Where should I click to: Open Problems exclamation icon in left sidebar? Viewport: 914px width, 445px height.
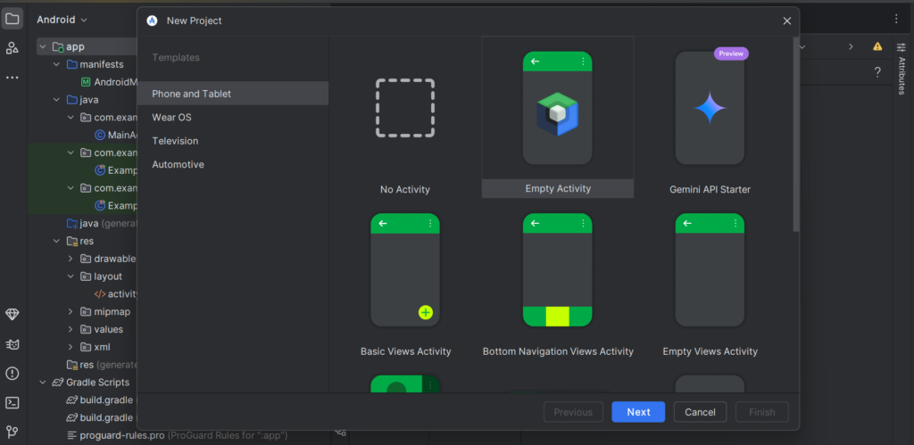click(x=12, y=374)
